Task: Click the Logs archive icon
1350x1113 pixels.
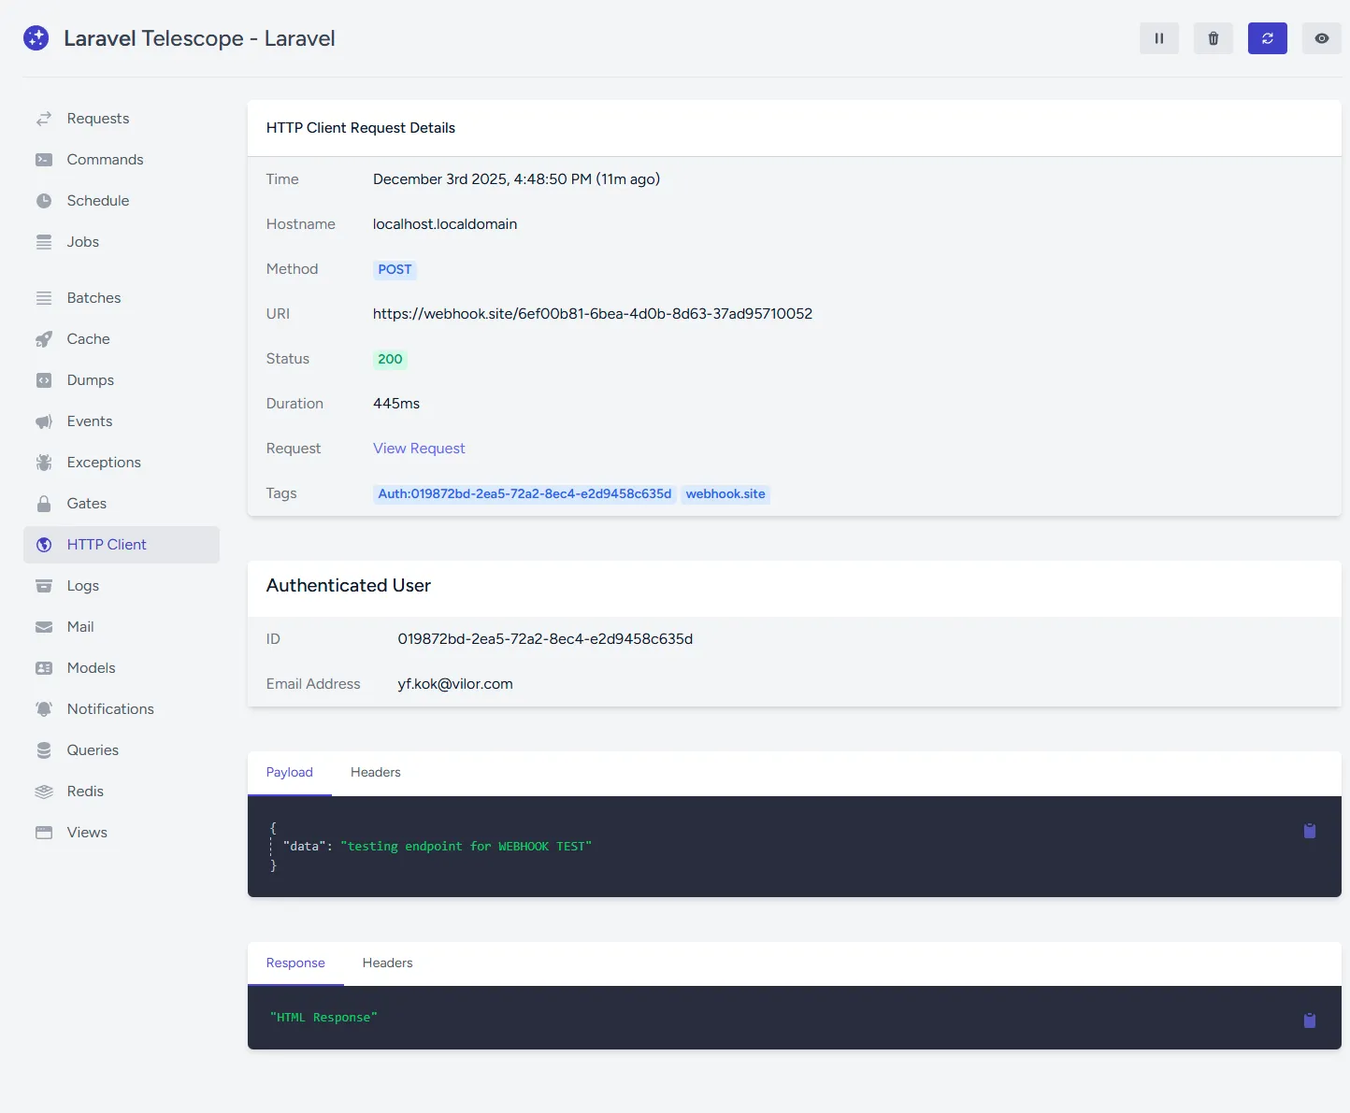Action: [x=44, y=586]
